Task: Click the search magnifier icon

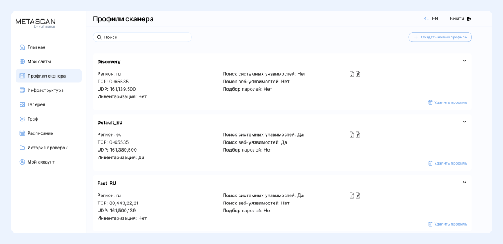Action: point(99,37)
